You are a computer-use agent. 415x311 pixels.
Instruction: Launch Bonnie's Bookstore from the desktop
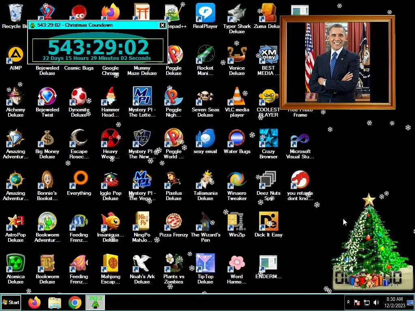(47, 185)
